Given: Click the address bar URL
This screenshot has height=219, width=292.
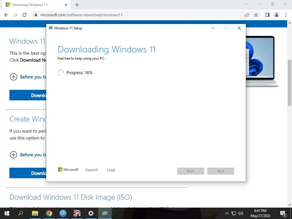Looking at the screenshot, I should click(81, 15).
